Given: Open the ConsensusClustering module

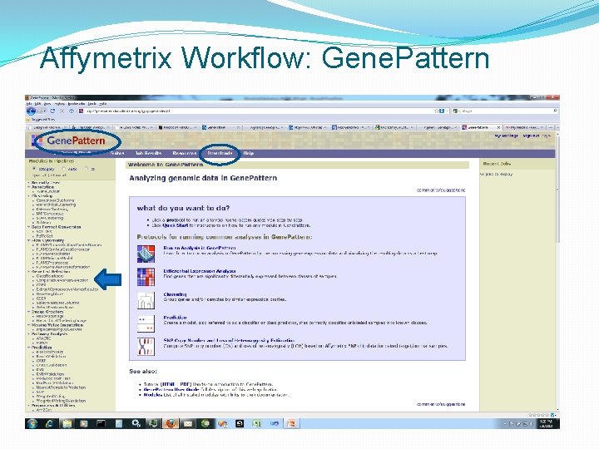Looking at the screenshot, I should [55, 200].
